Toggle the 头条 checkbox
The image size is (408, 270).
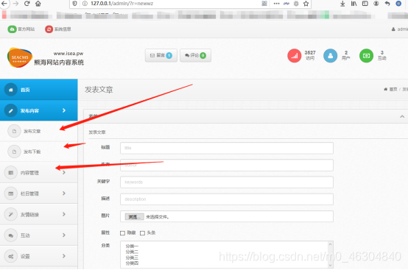[x=142, y=233]
